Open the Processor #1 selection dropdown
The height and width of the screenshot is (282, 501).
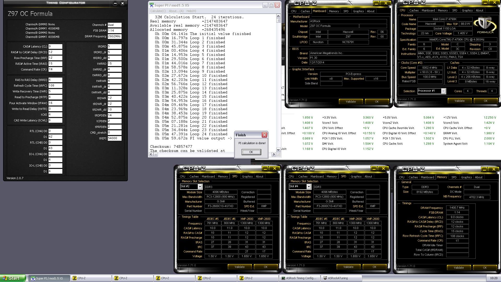tap(443, 91)
